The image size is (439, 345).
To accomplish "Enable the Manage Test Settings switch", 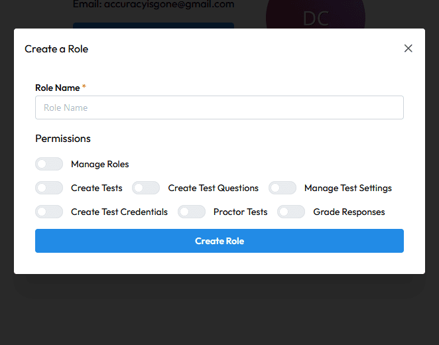I will (282, 188).
